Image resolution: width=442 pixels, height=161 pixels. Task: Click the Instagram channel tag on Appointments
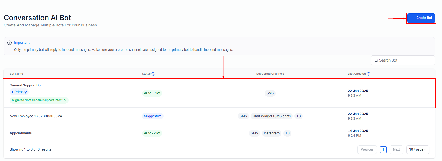click(271, 133)
